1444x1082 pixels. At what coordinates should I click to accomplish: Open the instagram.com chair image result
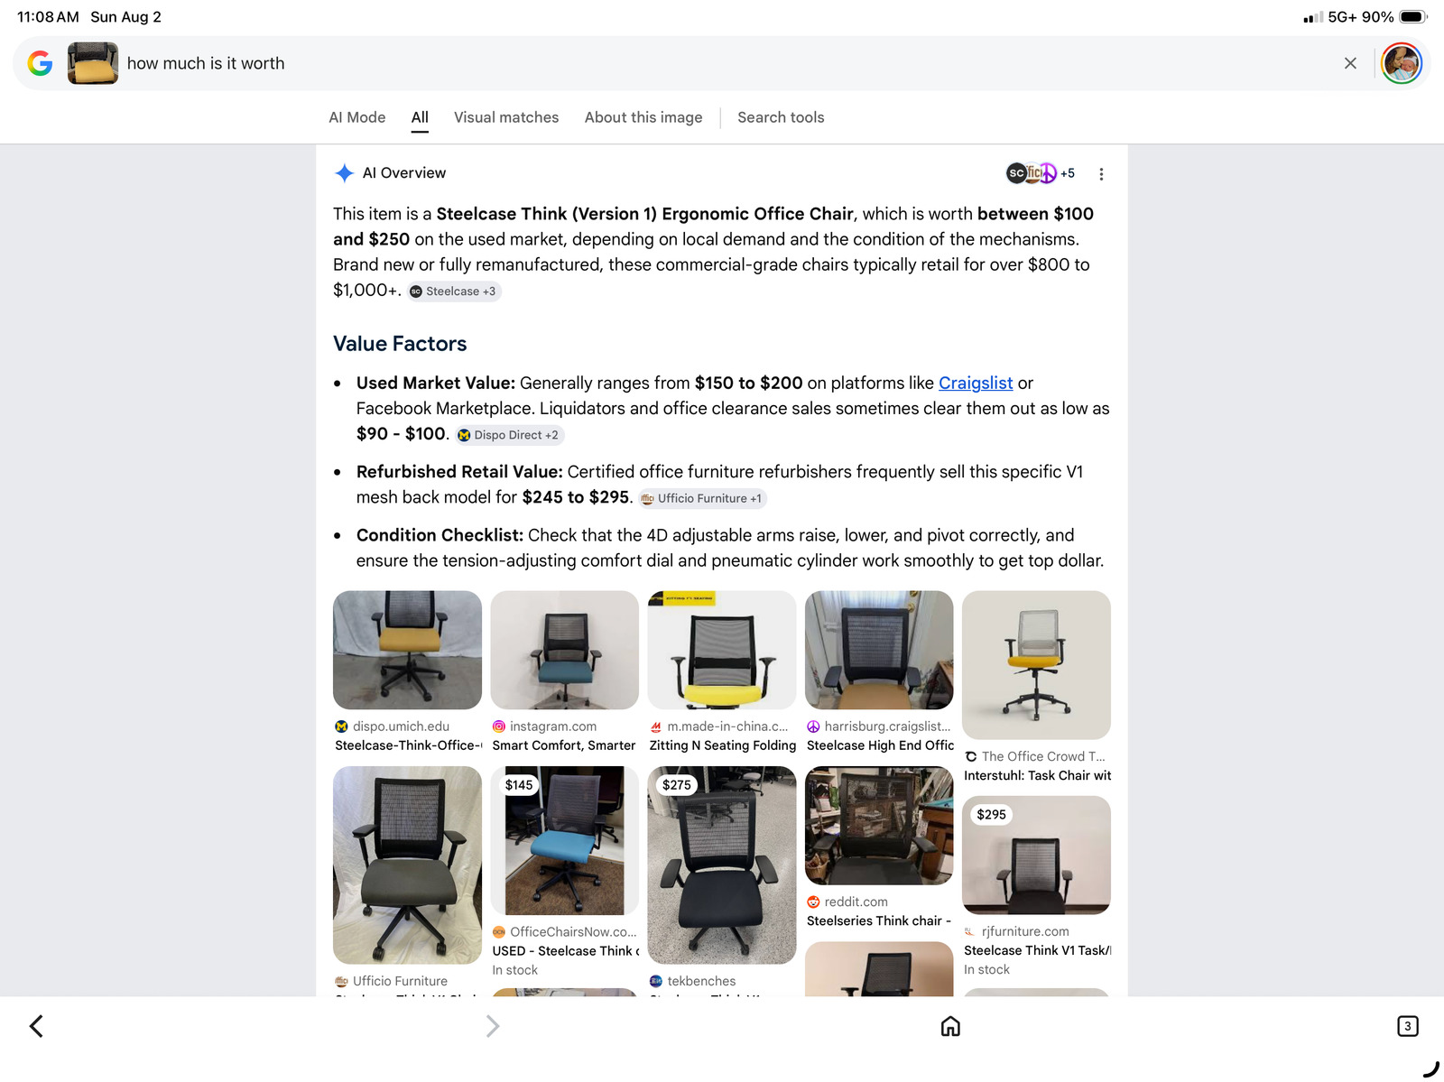tap(565, 650)
